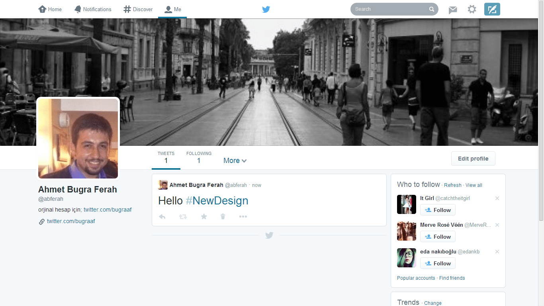544x306 pixels.
Task: Open more tweet options (three dots)
Action: pos(243,217)
